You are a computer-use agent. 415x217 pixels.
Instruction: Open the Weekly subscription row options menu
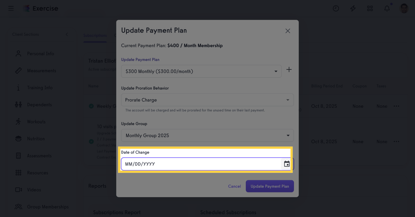coord(396,106)
